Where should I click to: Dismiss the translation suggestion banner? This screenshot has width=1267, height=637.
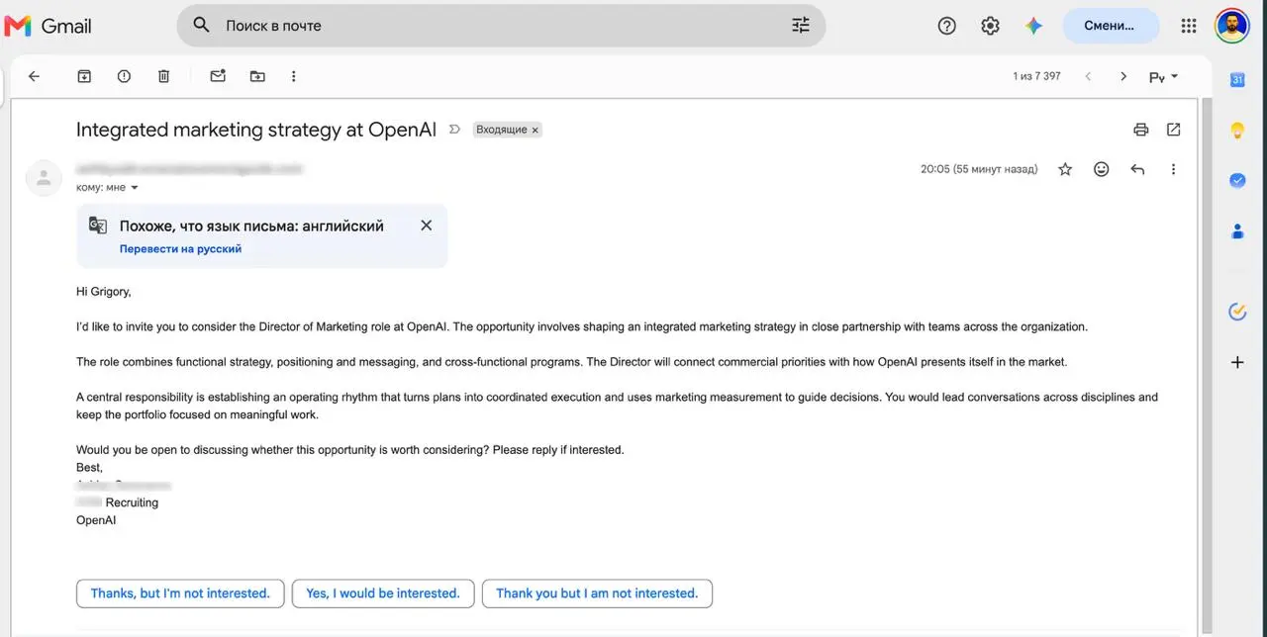(x=427, y=226)
